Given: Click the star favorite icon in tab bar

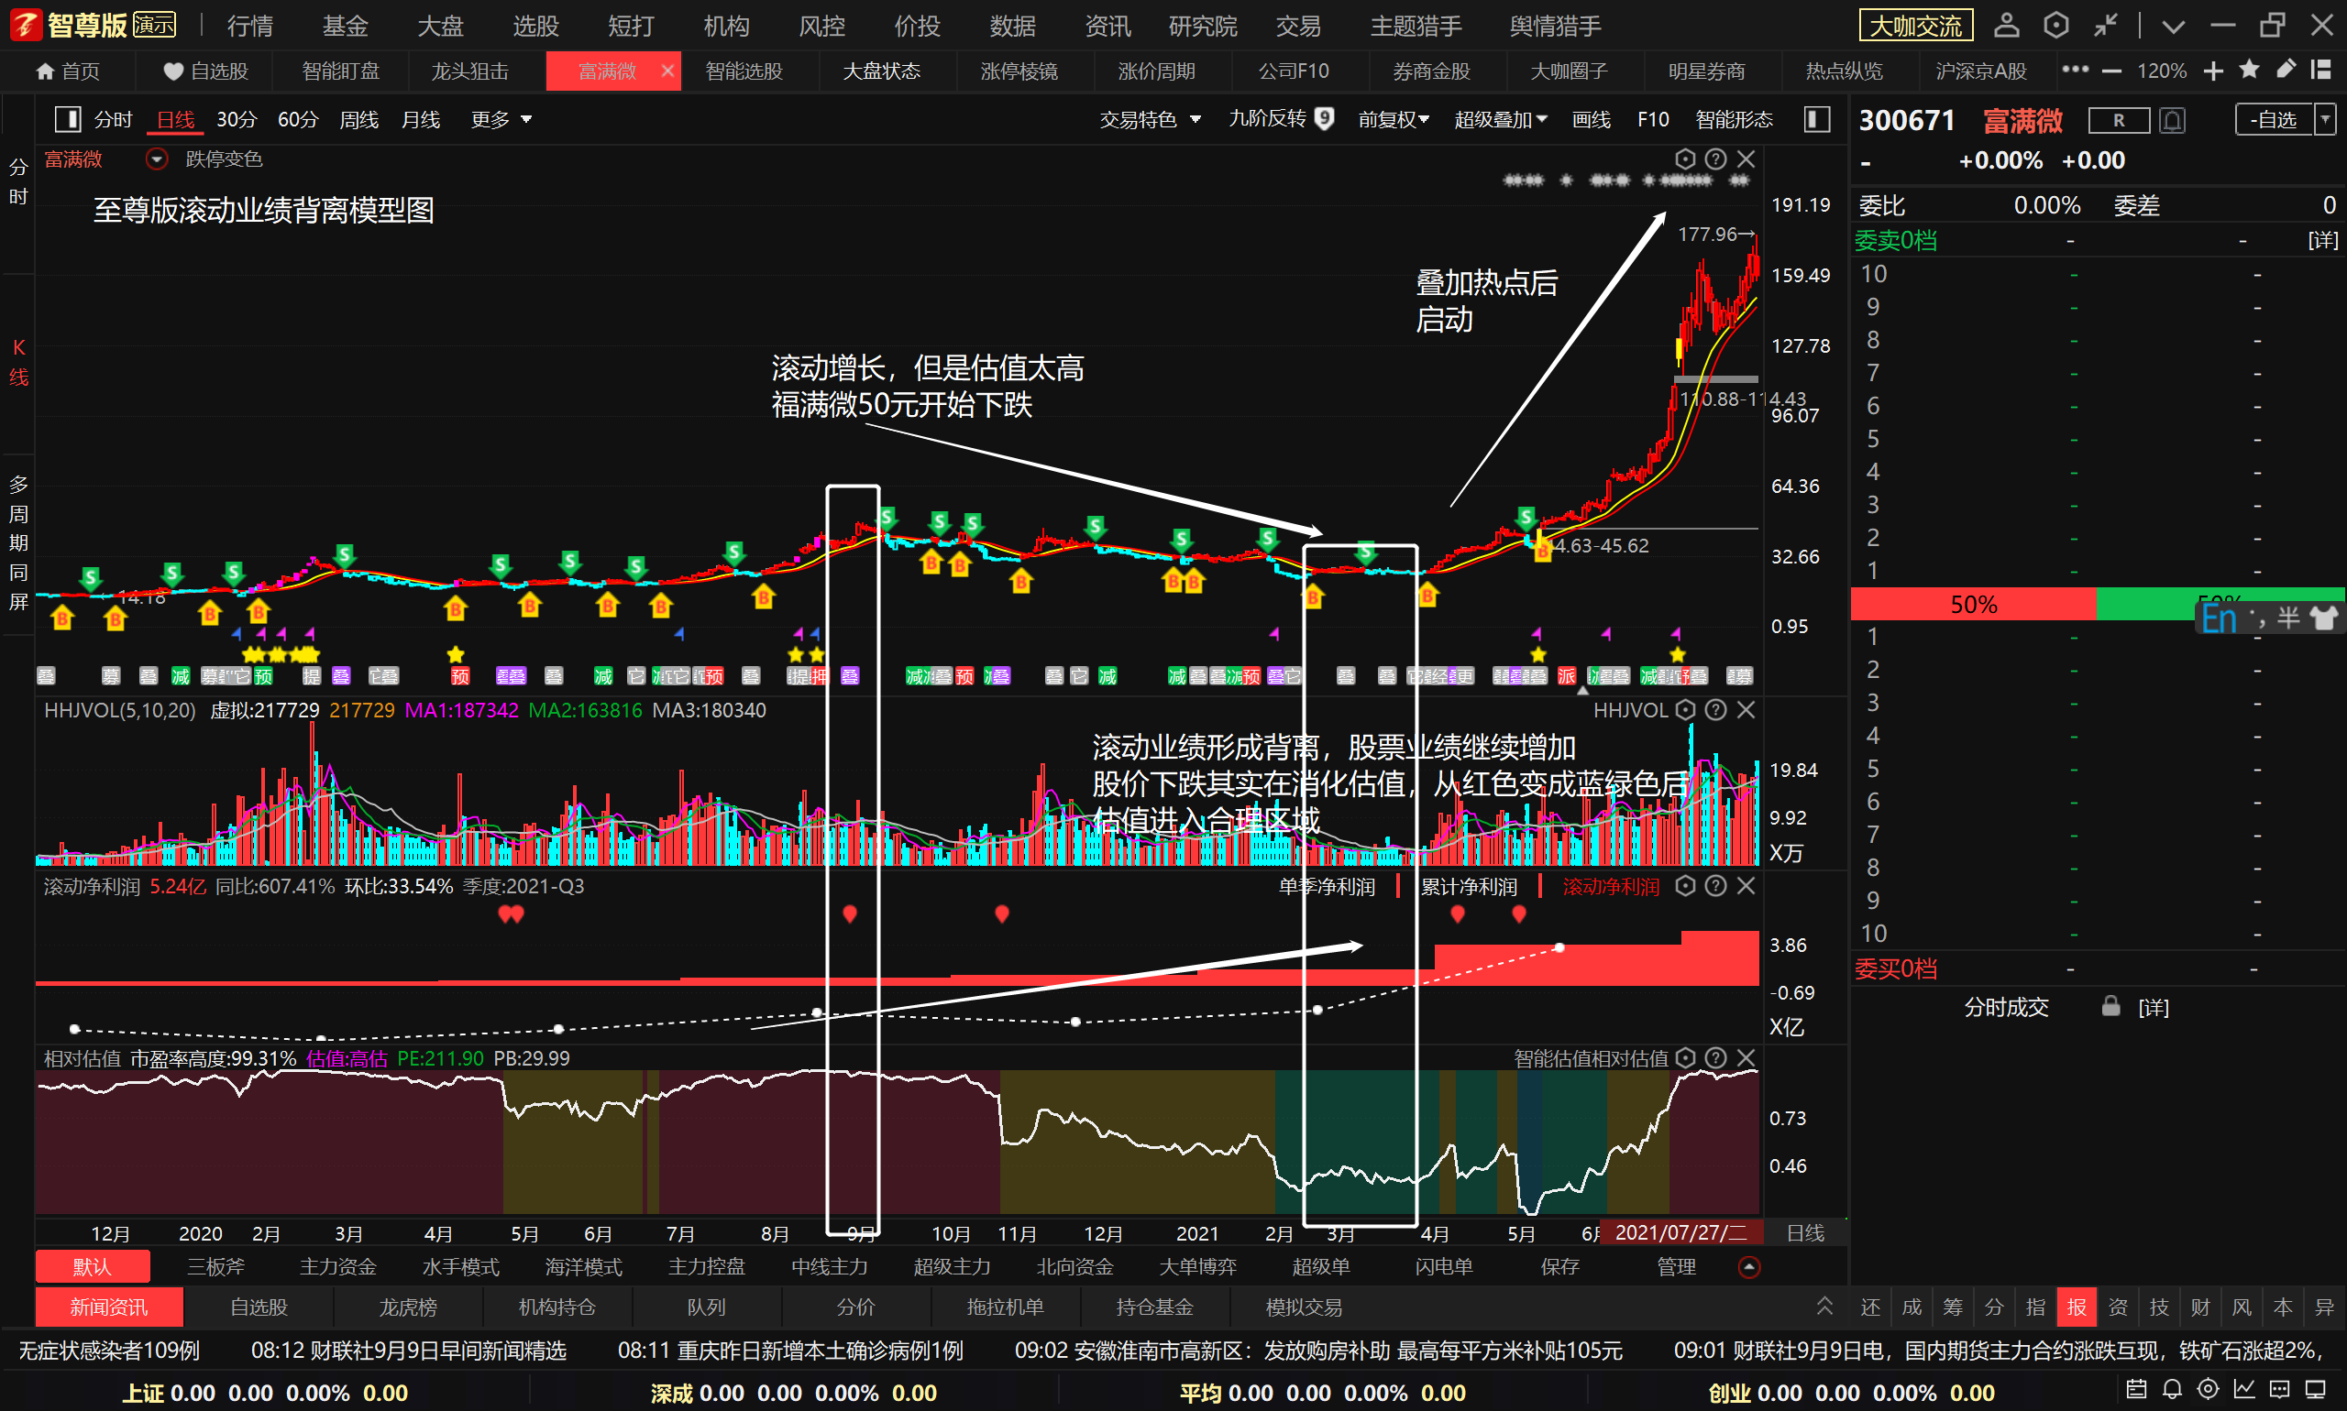Looking at the screenshot, I should pyautogui.click(x=2249, y=70).
